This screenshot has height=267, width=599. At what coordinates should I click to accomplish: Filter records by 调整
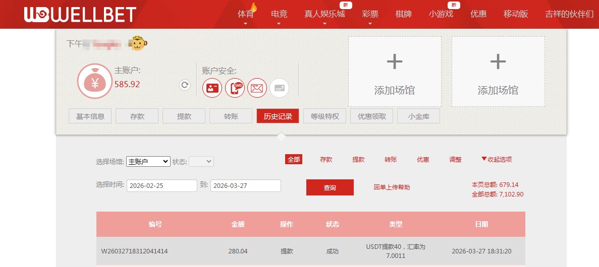click(455, 159)
